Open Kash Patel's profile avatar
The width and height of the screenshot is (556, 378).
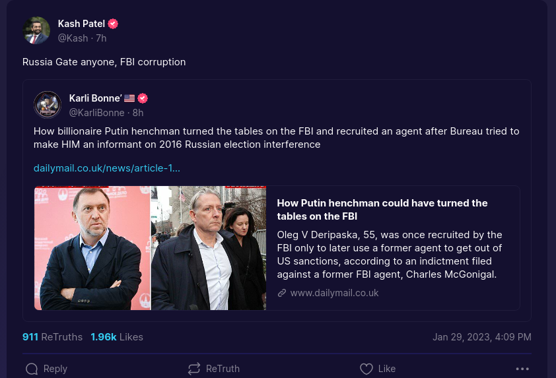tap(37, 30)
